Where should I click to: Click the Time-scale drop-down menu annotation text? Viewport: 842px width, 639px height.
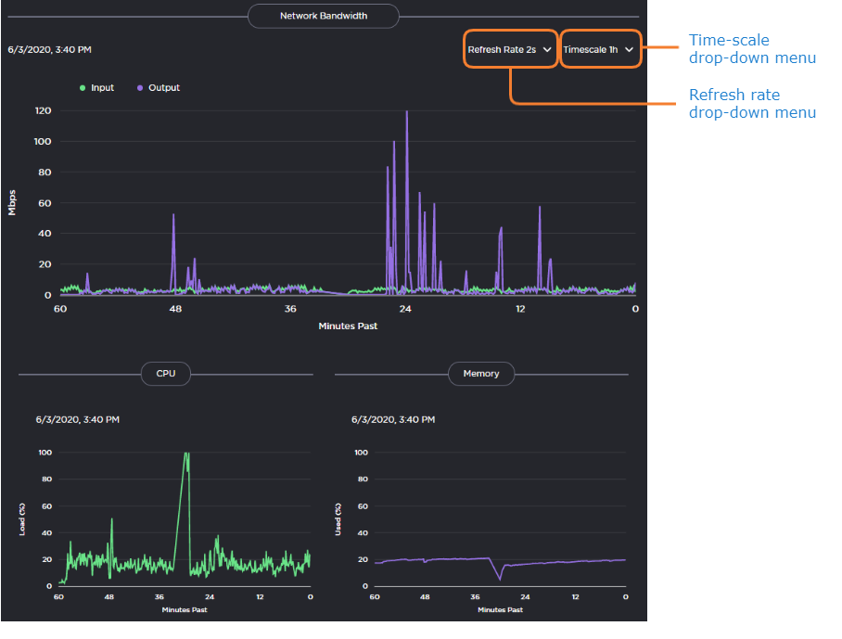(751, 48)
